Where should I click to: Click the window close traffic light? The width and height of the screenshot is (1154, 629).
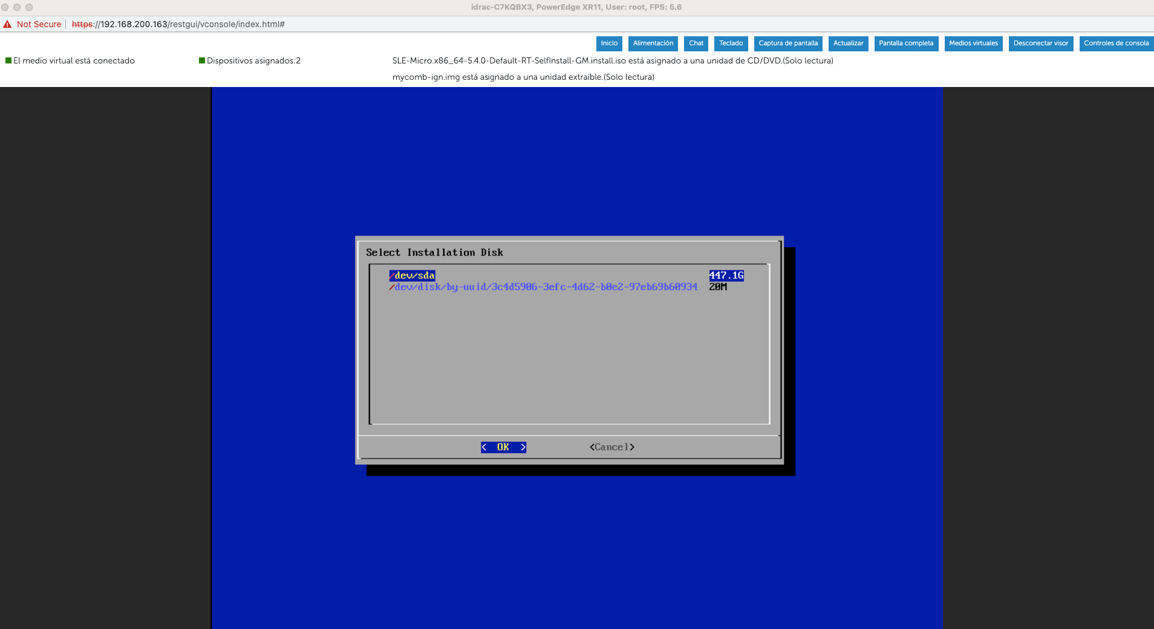point(5,7)
